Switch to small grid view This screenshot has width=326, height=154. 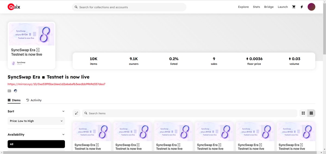click(x=311, y=113)
